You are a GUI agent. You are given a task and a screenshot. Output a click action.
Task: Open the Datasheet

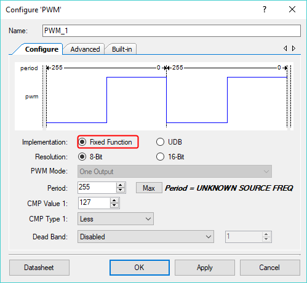point(39,268)
